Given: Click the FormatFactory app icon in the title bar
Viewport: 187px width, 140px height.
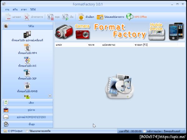Looking at the screenshot, I should pos(4,4).
